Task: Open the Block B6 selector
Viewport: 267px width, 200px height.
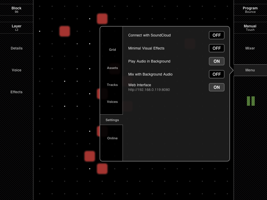Action: point(16,10)
